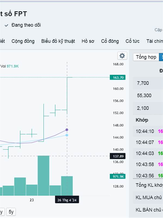
Task: Click the 137.89 crosshair price label
Action: 118,156
